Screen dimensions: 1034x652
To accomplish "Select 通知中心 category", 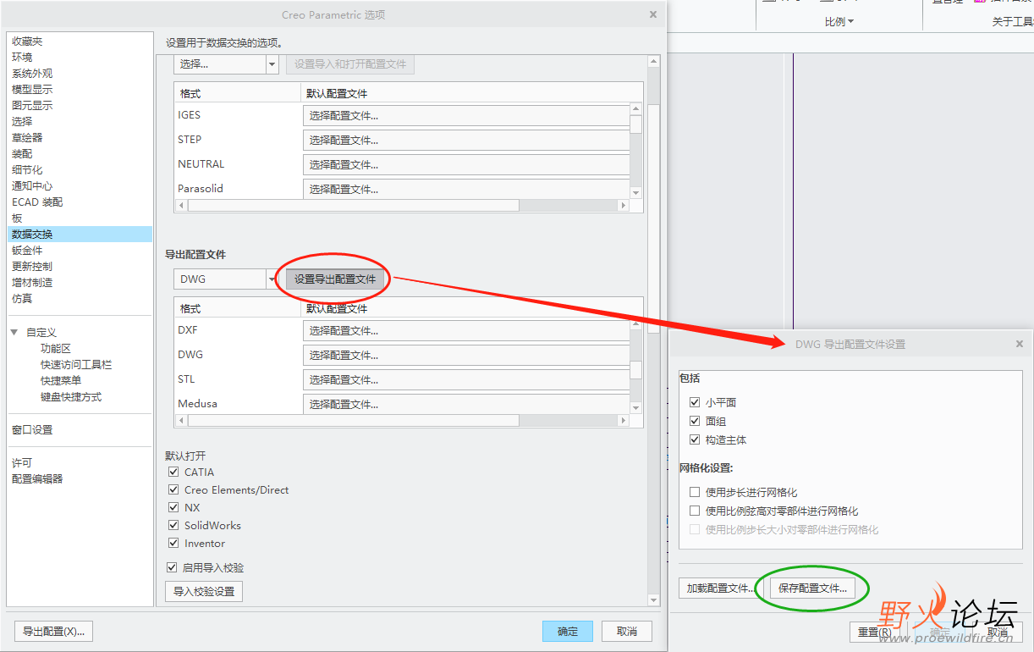I will [x=32, y=186].
